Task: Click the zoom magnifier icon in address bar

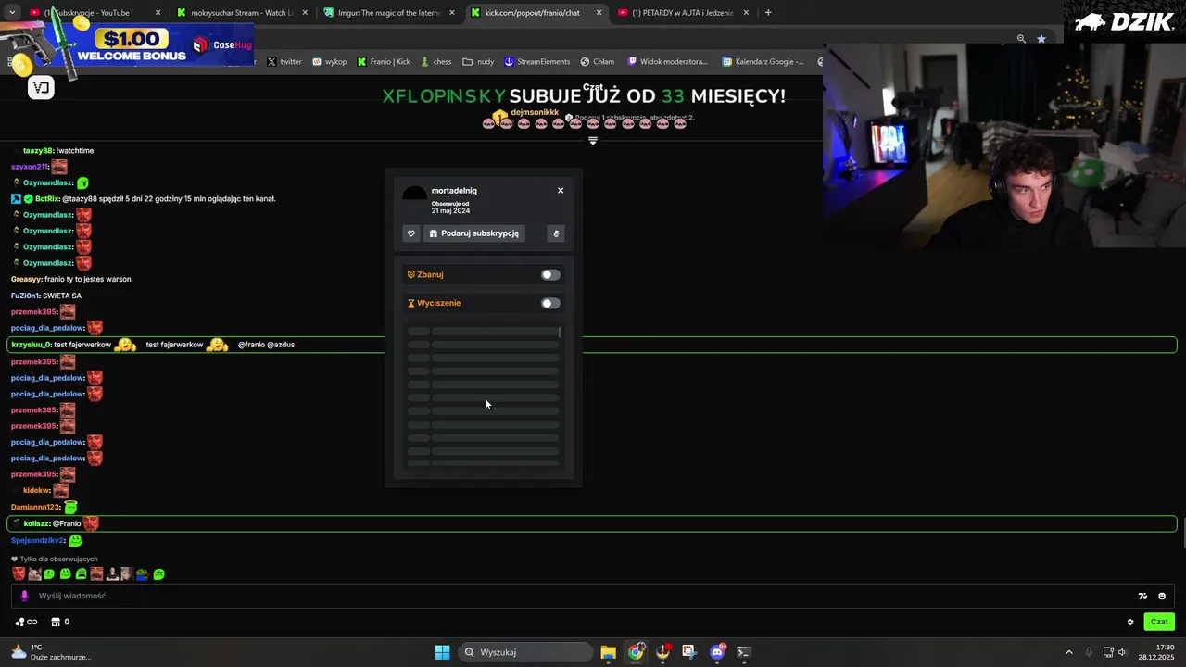Action: 1021,39
